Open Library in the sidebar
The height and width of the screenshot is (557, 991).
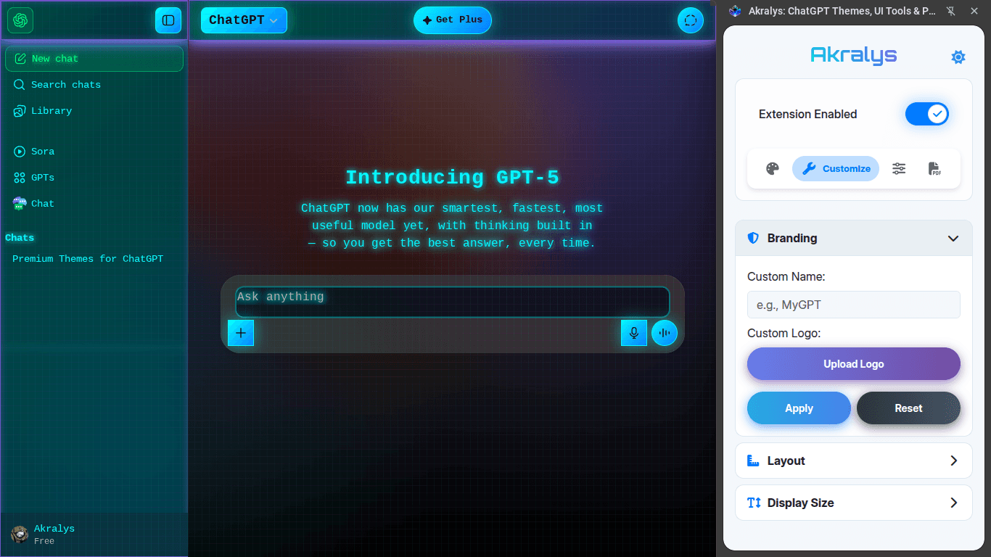click(49, 110)
